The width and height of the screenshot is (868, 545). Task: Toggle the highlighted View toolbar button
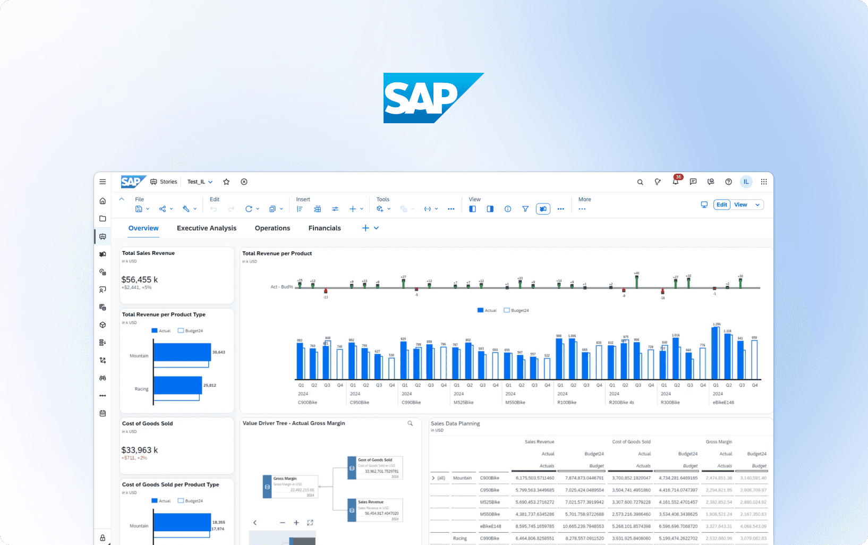(543, 209)
